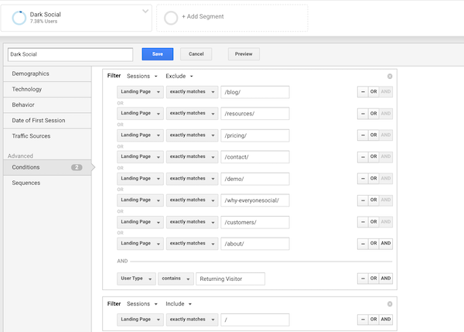464x332 pixels.
Task: Open the Exclude dropdown in first filter
Action: tap(179, 76)
